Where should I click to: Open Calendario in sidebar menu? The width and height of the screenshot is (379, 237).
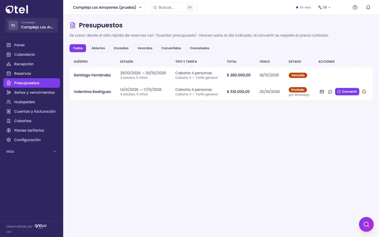pos(31,54)
